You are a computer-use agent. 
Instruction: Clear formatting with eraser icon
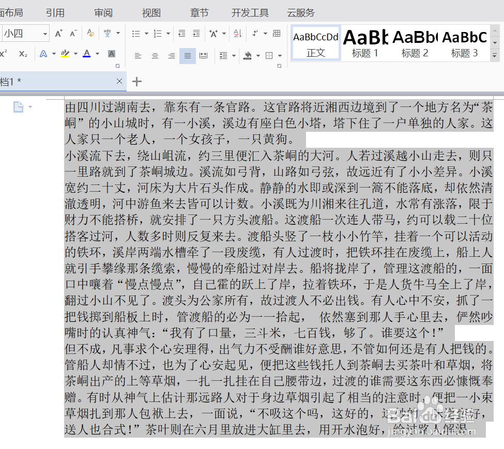[x=90, y=33]
